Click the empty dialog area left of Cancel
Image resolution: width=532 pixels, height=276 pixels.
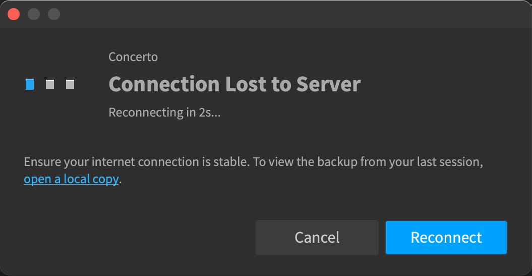136,237
